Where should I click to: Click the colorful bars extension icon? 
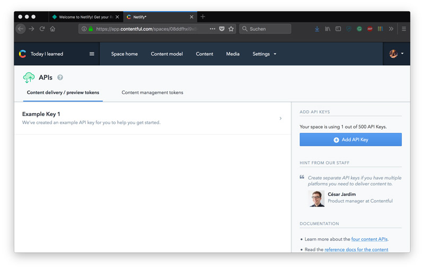point(380,29)
